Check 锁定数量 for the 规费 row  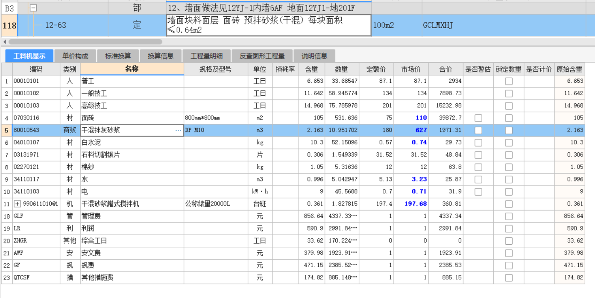509,266
